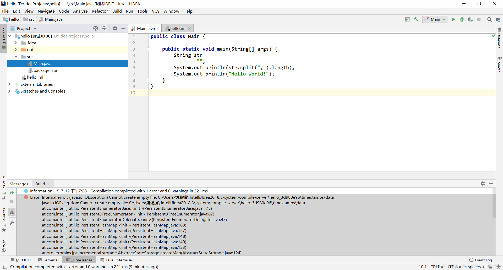503x270 pixels.
Task: Run Main with coverage
Action: pos(470,19)
